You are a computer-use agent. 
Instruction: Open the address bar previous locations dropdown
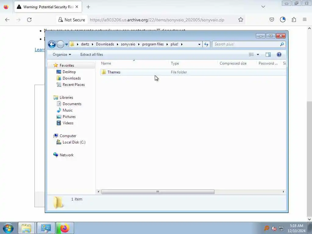click(x=199, y=44)
